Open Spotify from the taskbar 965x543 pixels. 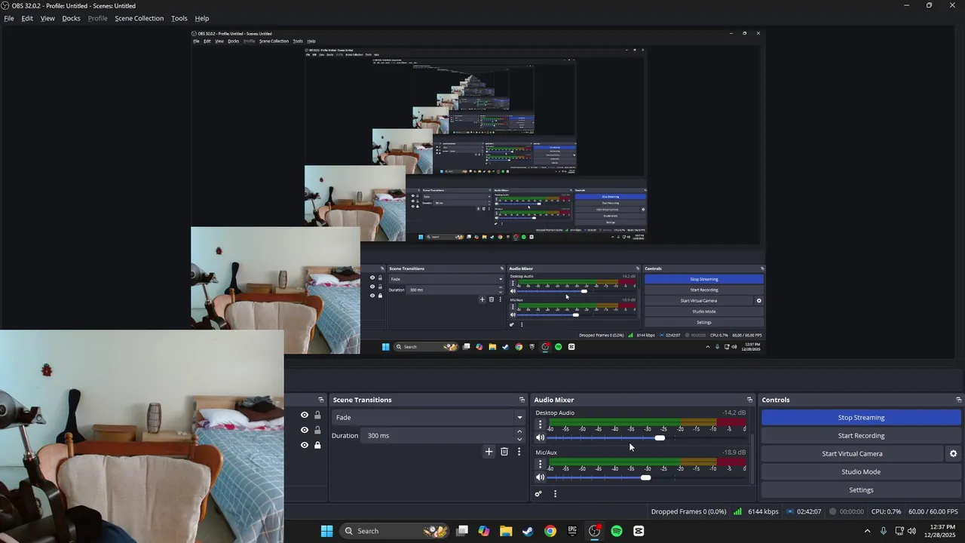click(617, 531)
